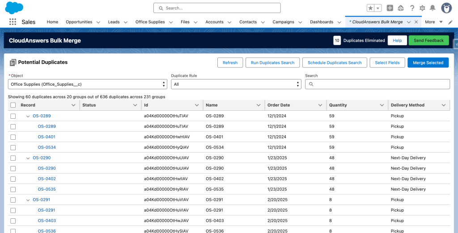
Task: Collapse the OS-0291 duplicate group
Action: (x=28, y=200)
